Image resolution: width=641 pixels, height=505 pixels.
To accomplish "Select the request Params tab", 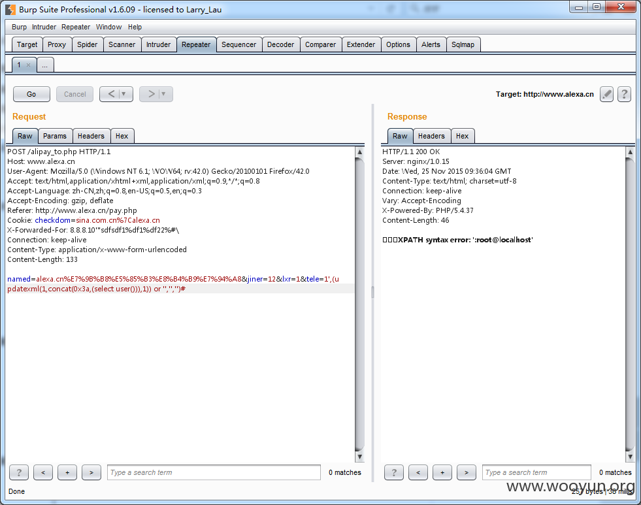I will click(x=55, y=136).
